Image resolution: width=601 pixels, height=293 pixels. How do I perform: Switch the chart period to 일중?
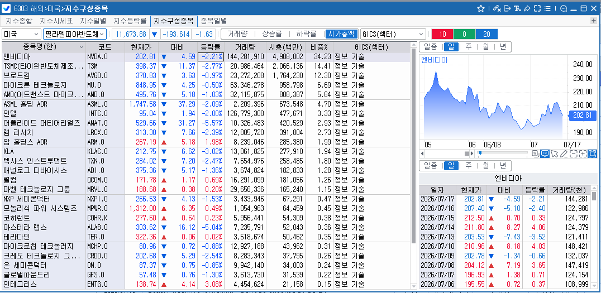[x=431, y=47]
